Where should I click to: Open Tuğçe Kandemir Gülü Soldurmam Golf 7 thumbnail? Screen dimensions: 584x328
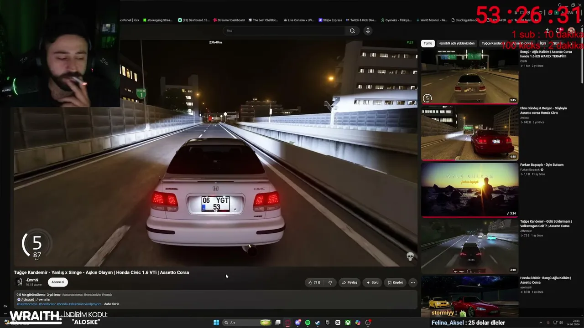point(469,246)
